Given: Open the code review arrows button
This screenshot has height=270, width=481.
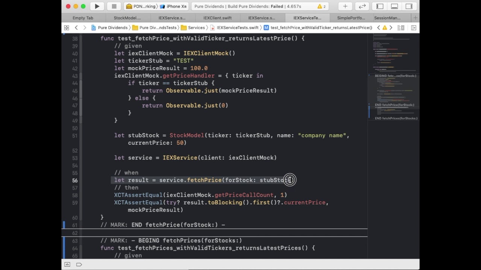Looking at the screenshot, I should point(362,6).
